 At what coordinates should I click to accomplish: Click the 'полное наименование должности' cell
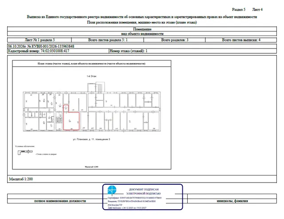click(x=60, y=201)
